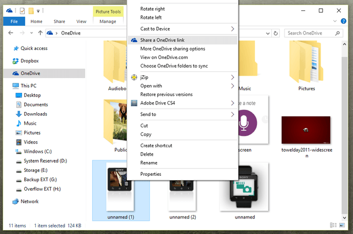Open the Recent locations dropdown arrow

[31, 33]
